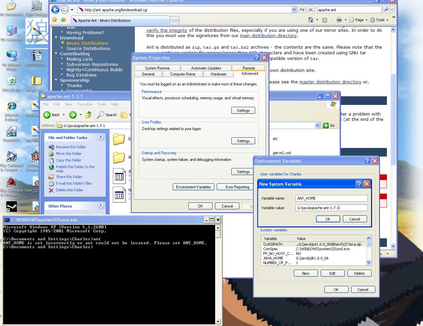Click the Add to Favorites icon in IE
Image resolution: width=423 pixels, height=326 pixels.
[63, 20]
